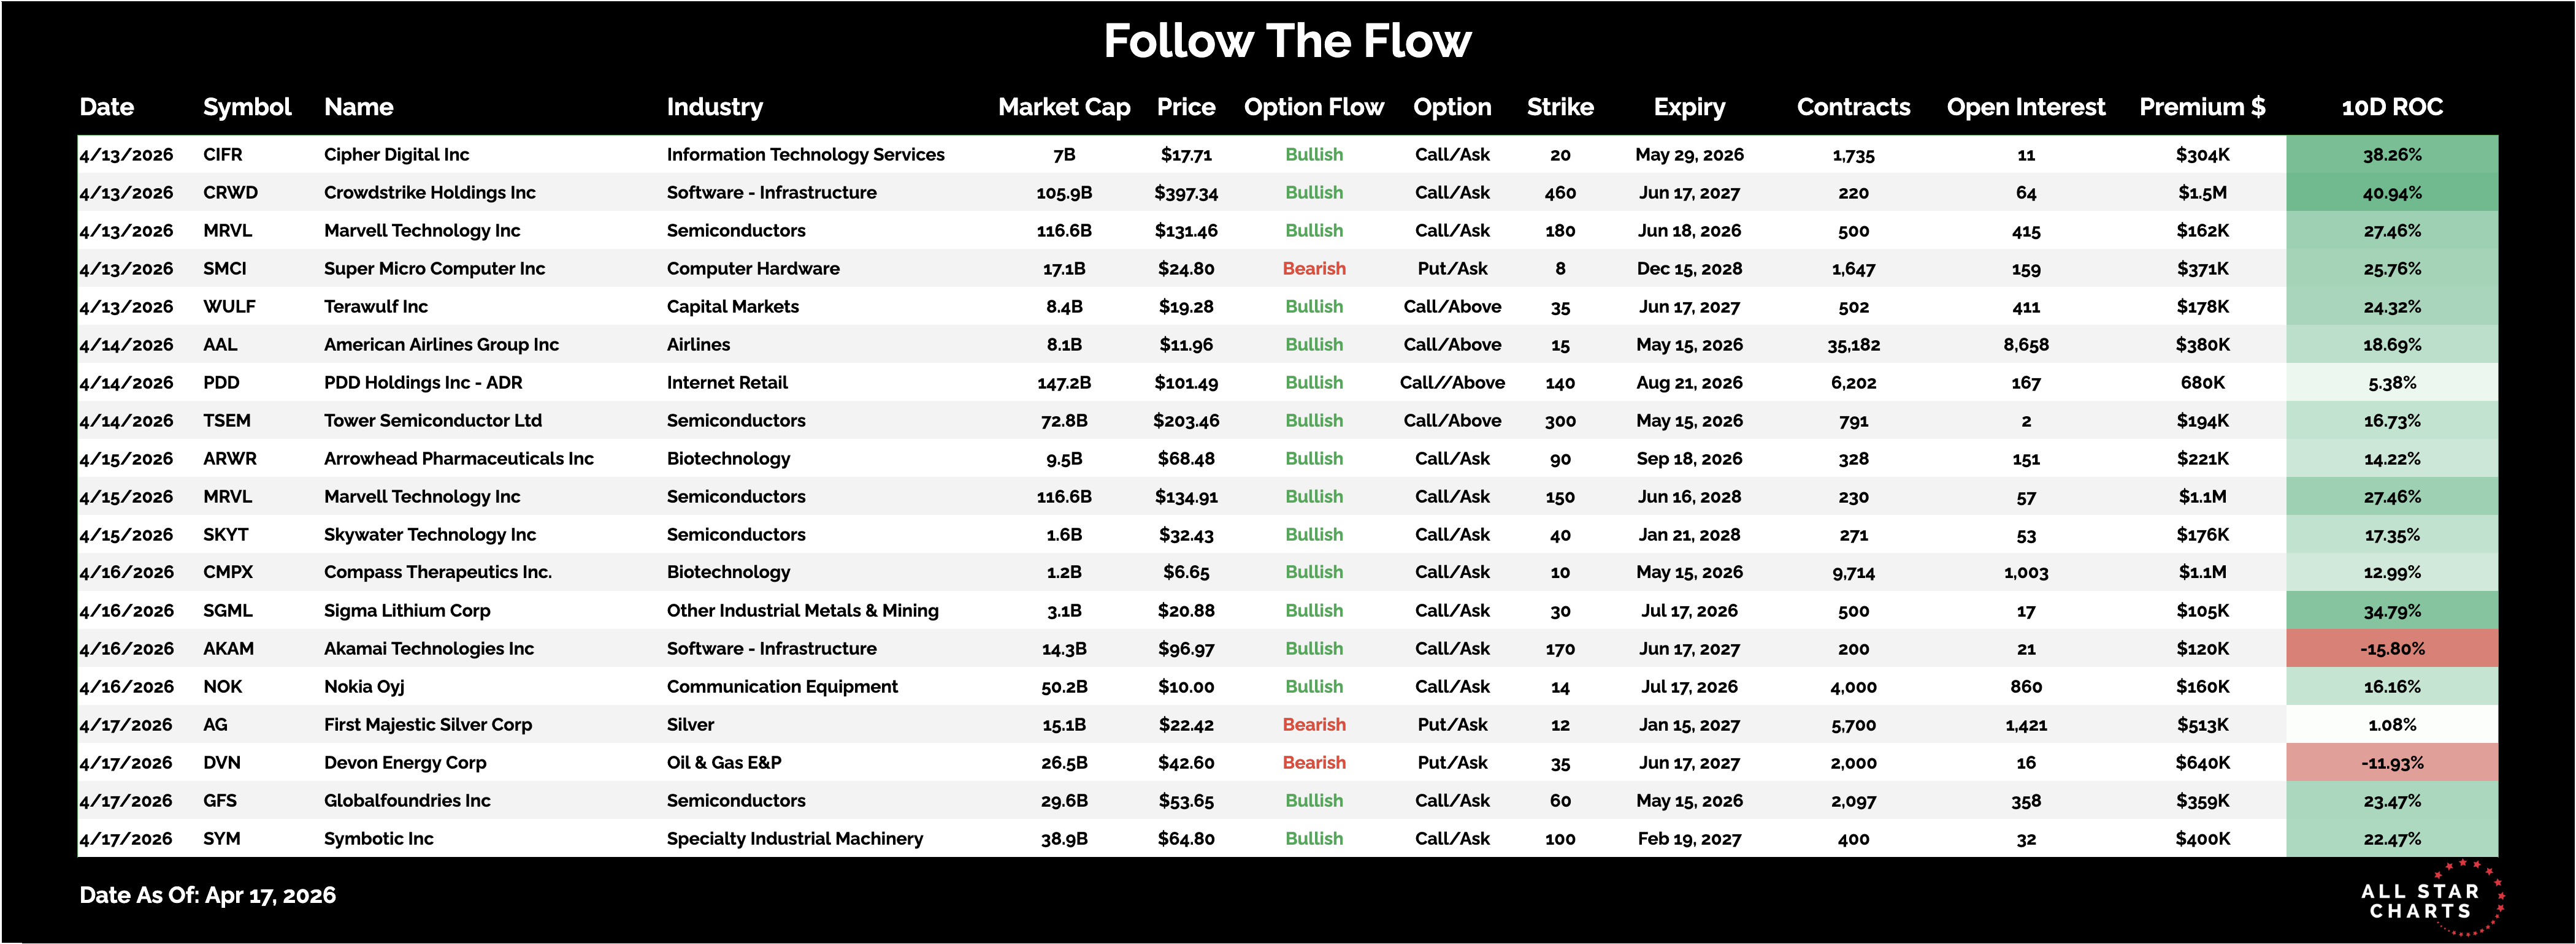
Task: Select the Date column header
Action: tap(107, 107)
